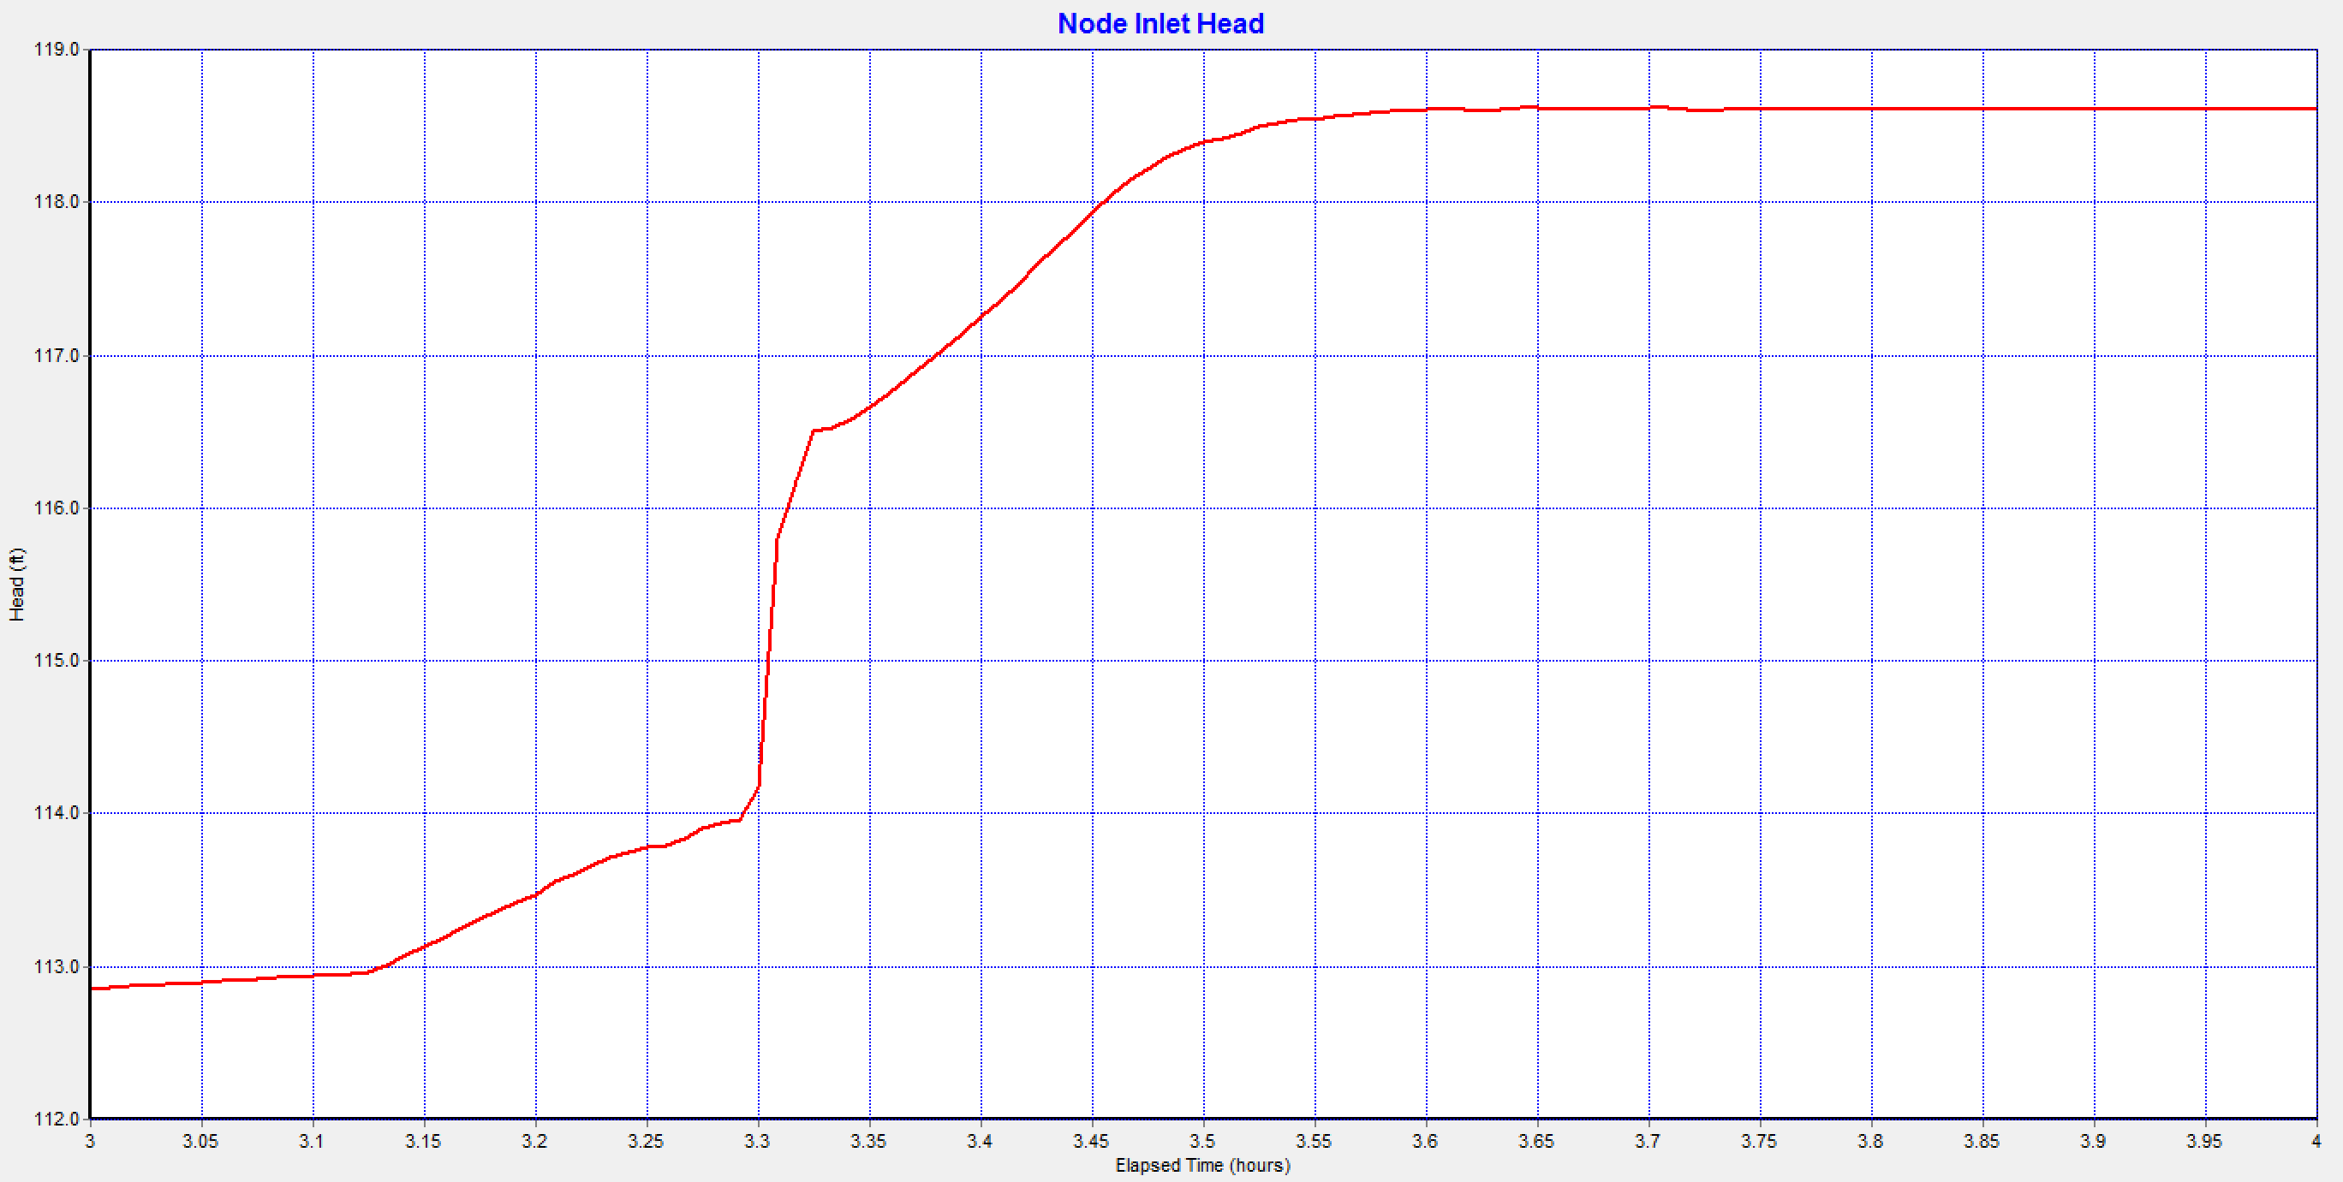
Task: Click the 116.0 tick label on y-axis
Action: 57,508
